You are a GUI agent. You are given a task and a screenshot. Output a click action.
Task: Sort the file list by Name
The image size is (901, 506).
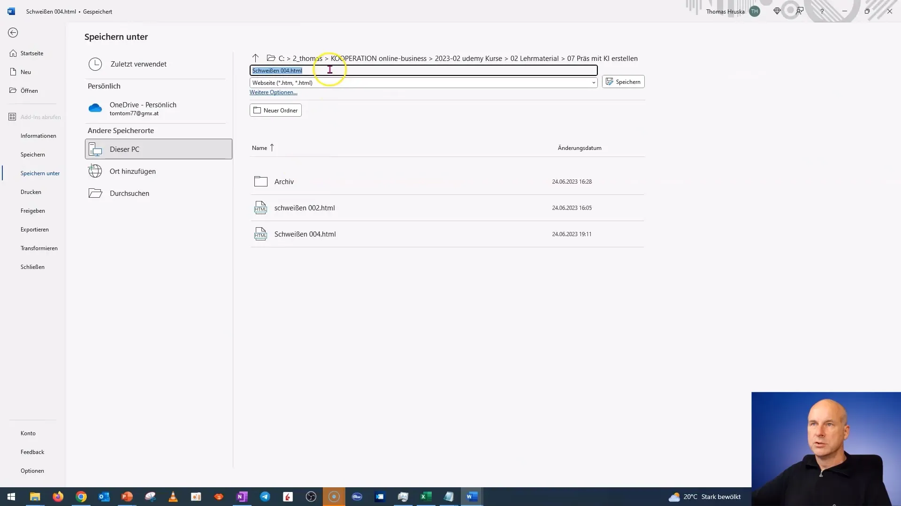click(x=262, y=148)
